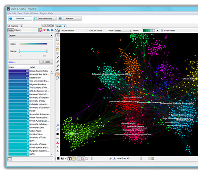Screen dimensions: 198x173
Task: Click the Color gradient bar in Ranking
Action: point(34,44)
